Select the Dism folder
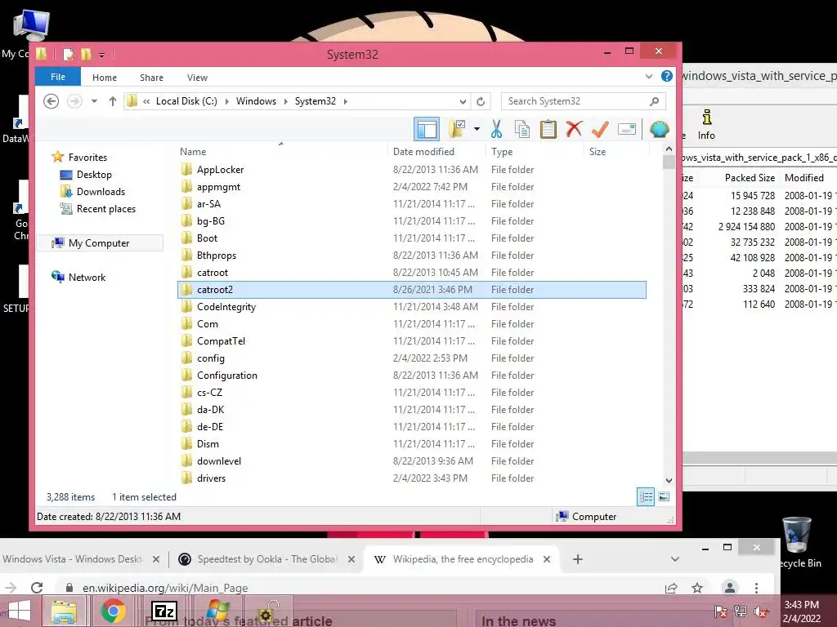Viewport: 837px width, 627px height. pyautogui.click(x=208, y=444)
